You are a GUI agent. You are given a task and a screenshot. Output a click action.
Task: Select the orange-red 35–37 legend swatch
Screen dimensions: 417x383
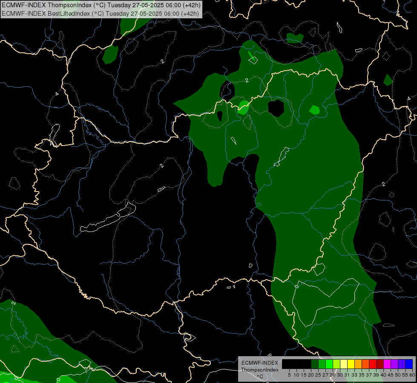click(365, 364)
